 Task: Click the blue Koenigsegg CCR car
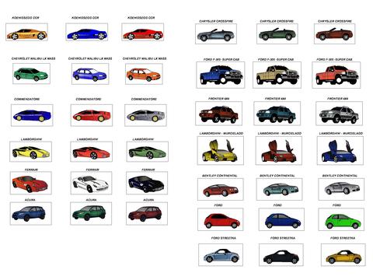tap(87, 32)
